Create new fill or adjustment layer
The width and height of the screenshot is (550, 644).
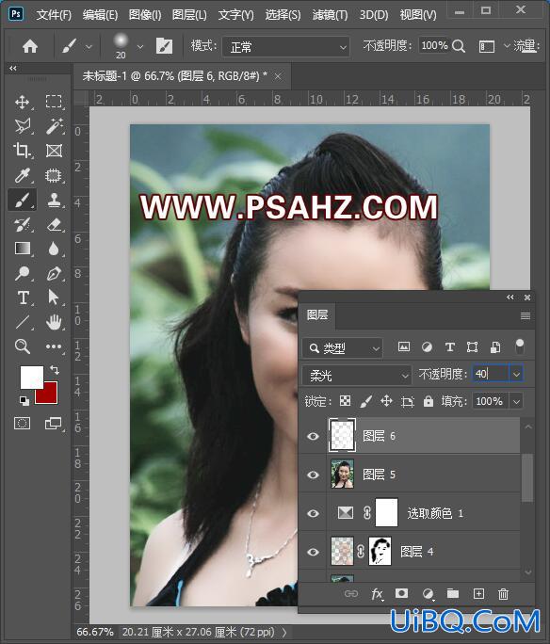tap(428, 594)
